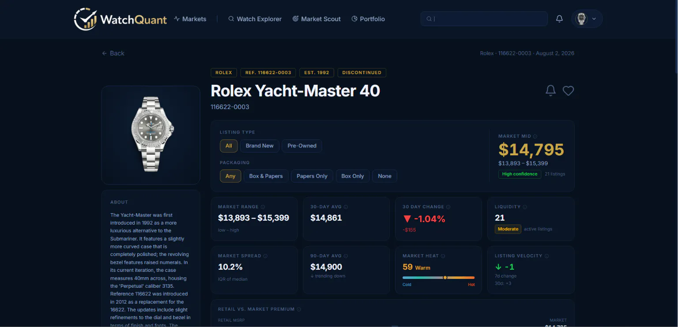This screenshot has height=327, width=678.
Task: Click the 10.2% market spread value
Action: pyautogui.click(x=230, y=267)
